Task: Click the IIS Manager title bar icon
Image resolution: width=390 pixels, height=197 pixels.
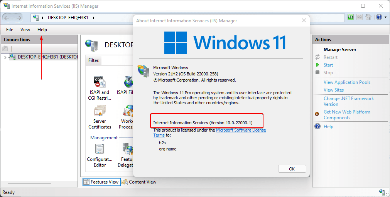Action: click(x=7, y=5)
